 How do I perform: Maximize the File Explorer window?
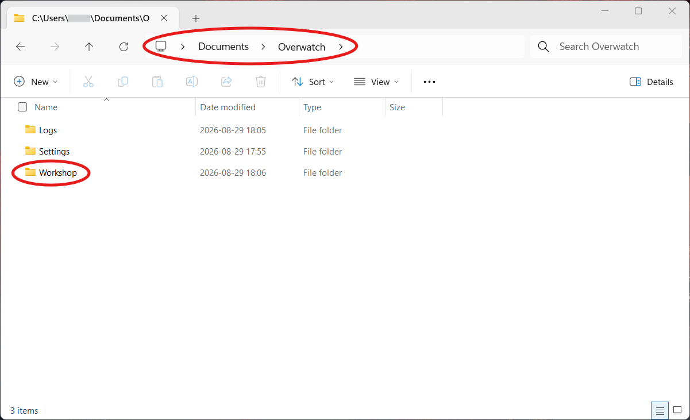pos(638,11)
